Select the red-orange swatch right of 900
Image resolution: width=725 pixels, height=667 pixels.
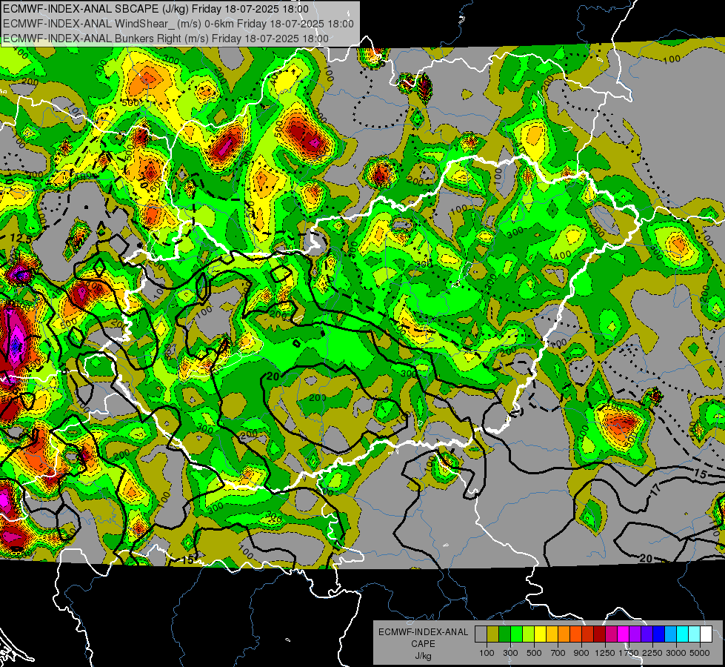[588, 634]
